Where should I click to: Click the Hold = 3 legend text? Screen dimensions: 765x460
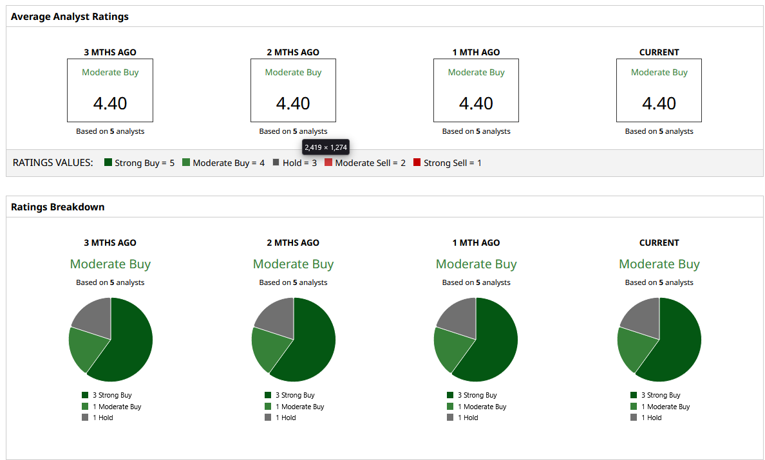point(299,163)
